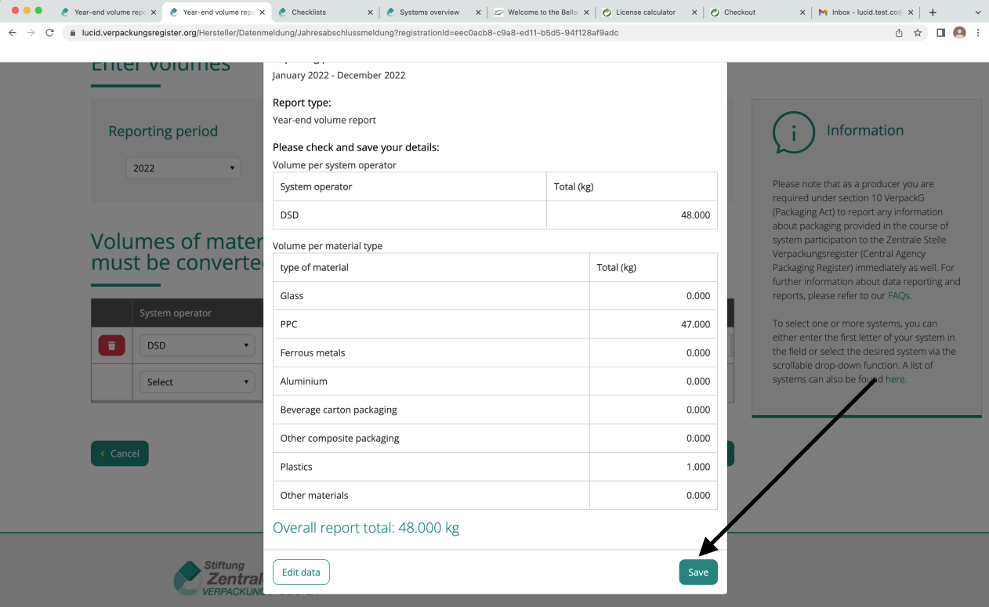Open the reporting period 2022 dropdown
The height and width of the screenshot is (607, 989).
coord(183,168)
